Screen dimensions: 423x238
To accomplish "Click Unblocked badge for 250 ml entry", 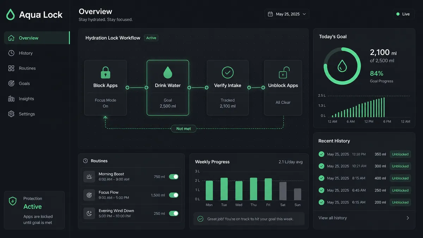I will [400, 190].
